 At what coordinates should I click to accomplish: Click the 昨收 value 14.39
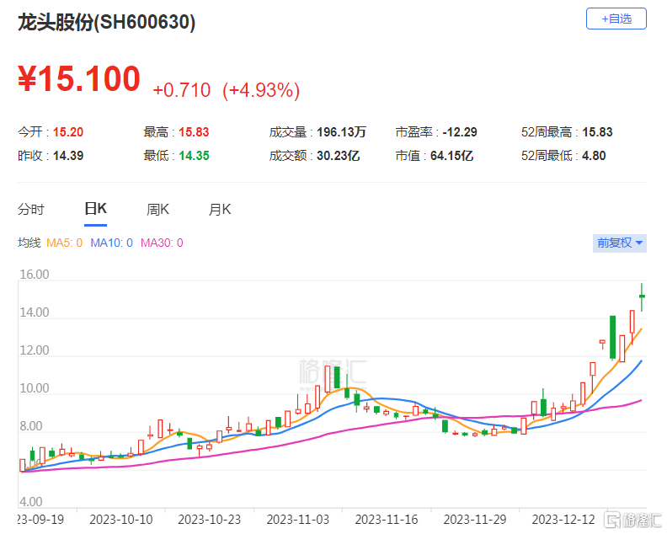tap(68, 156)
